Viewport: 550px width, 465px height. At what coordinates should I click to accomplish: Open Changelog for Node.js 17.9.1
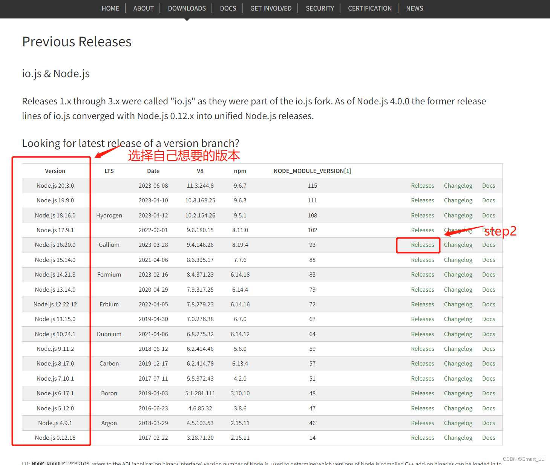[x=458, y=230]
